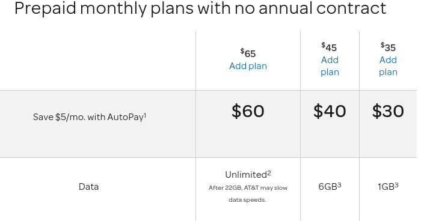The image size is (421, 221).
Task: Click the Save $5/mo. with AutoPay label
Action: tap(90, 117)
